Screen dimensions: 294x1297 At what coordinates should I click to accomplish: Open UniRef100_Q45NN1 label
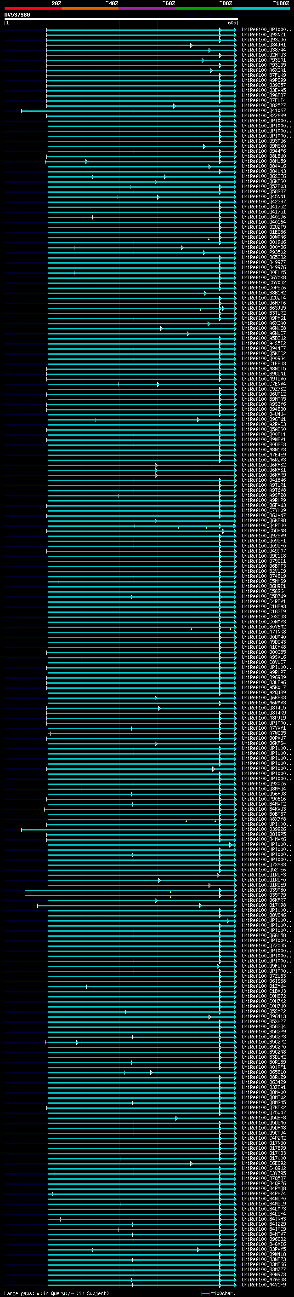coord(264,197)
